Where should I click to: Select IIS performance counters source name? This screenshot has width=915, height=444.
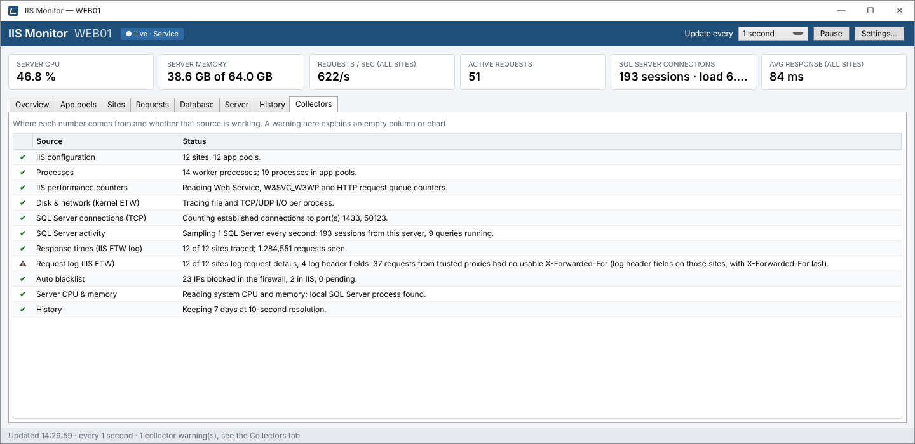pos(82,188)
